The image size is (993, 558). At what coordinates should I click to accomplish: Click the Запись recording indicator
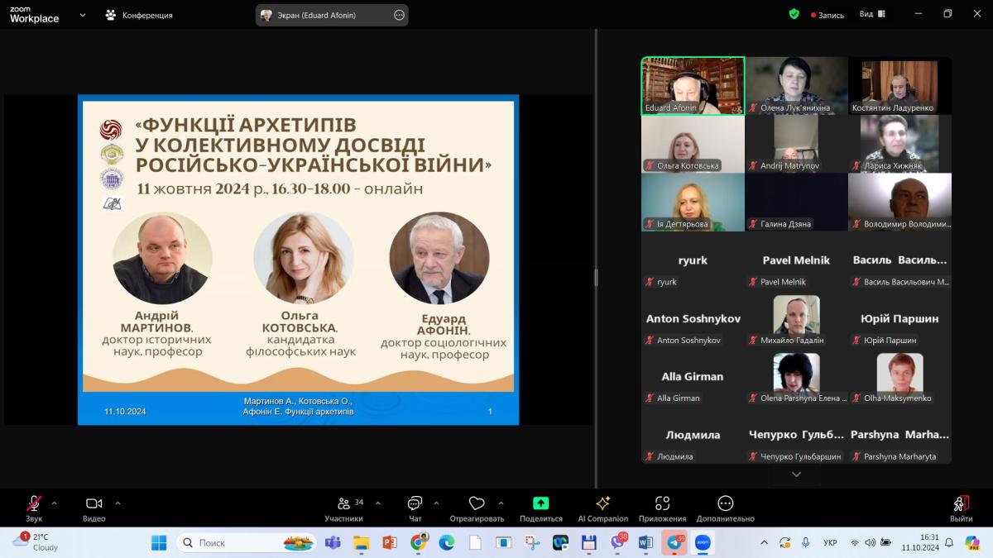pos(827,15)
